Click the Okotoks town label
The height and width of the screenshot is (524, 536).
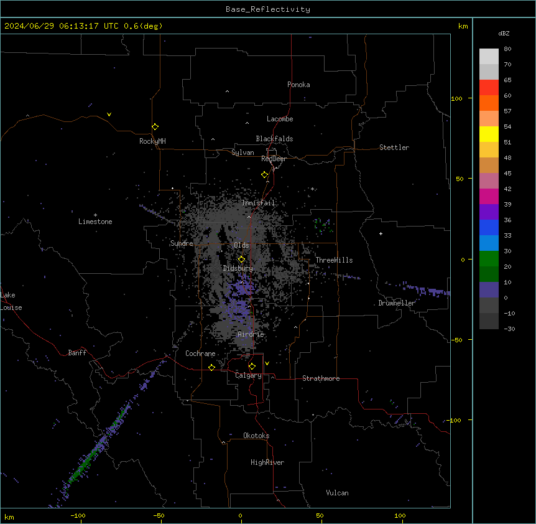coord(256,436)
